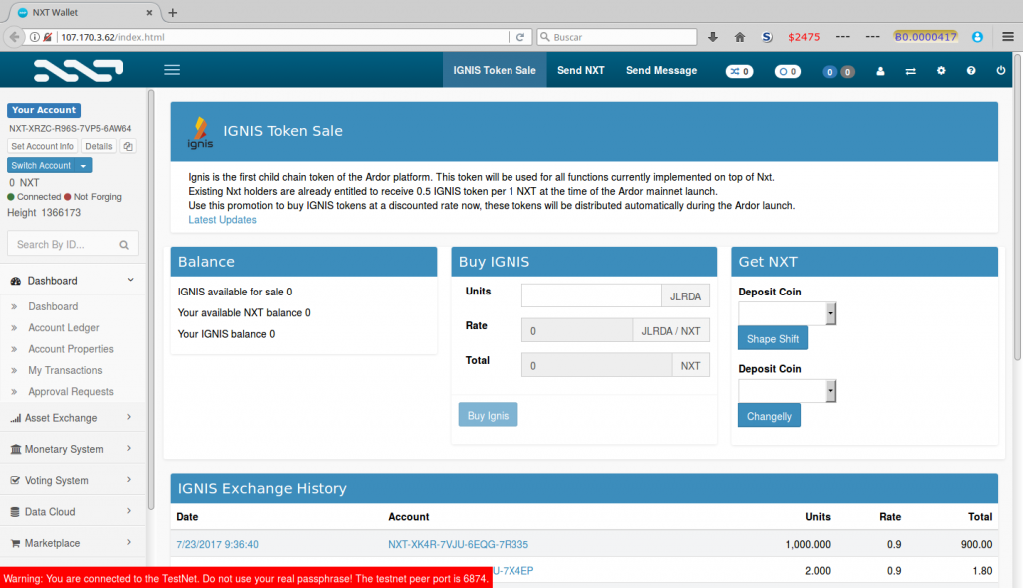The image size is (1023, 588).
Task: Click the 0.0000417 bitcoin ticker
Action: click(x=926, y=37)
